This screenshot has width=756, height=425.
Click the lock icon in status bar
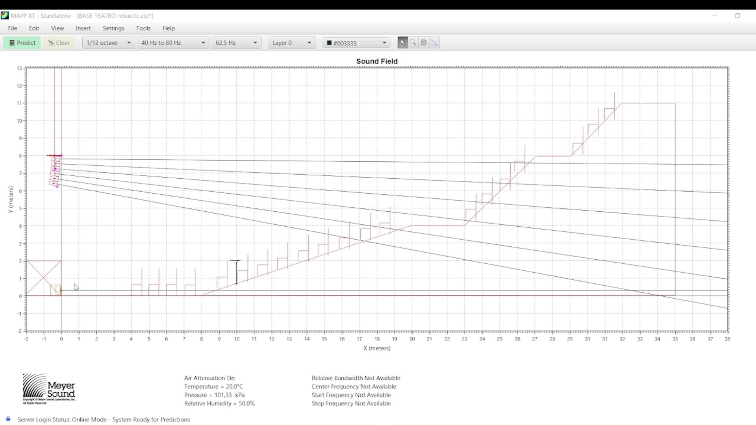tap(8, 419)
